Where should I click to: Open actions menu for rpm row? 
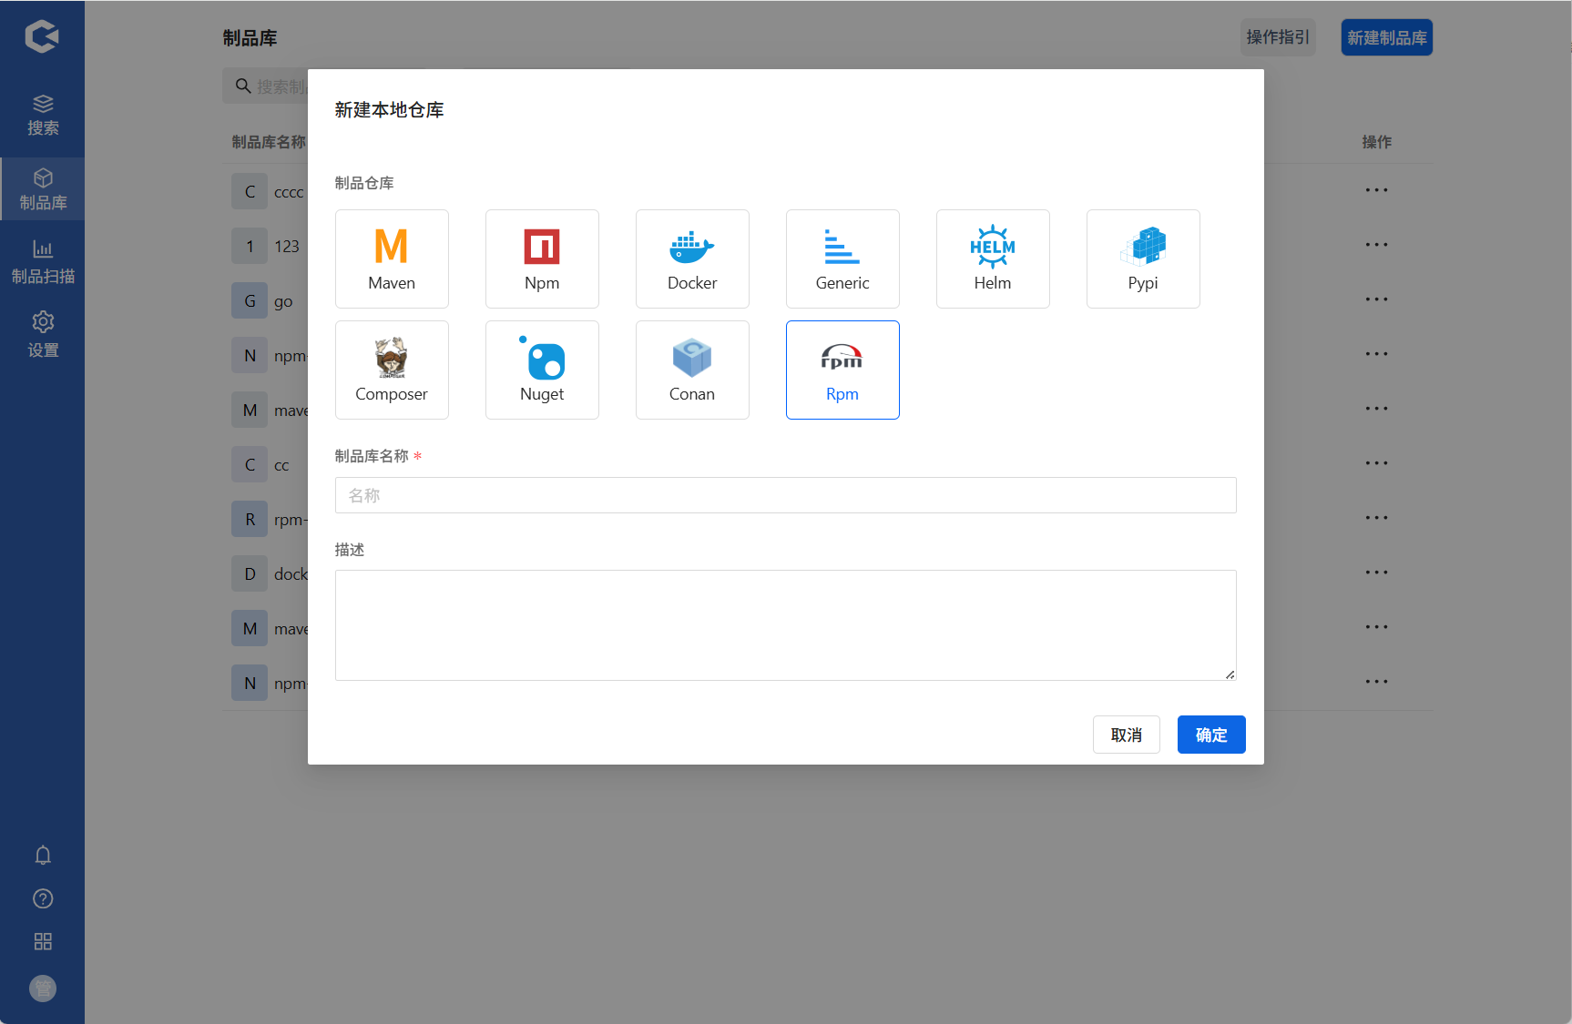1377,518
